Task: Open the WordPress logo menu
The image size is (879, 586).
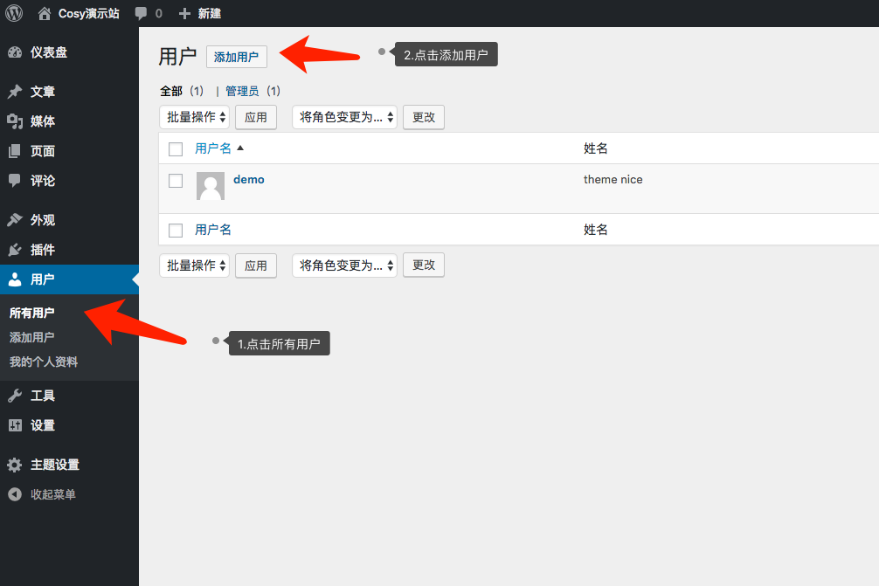Action: [14, 13]
